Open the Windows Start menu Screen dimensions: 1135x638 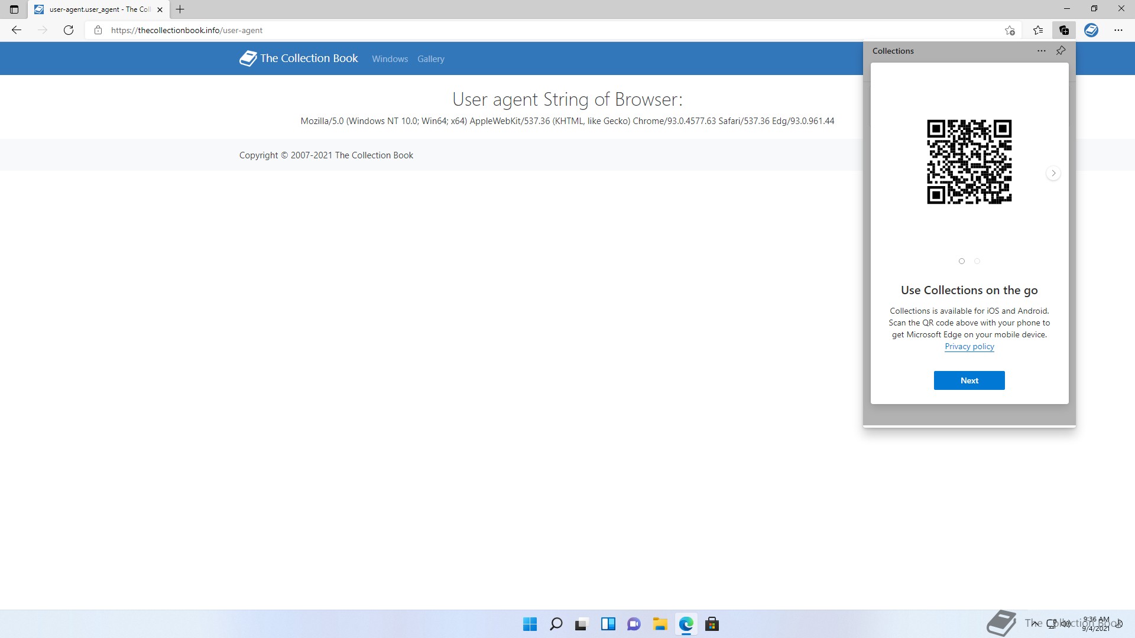[x=530, y=624]
